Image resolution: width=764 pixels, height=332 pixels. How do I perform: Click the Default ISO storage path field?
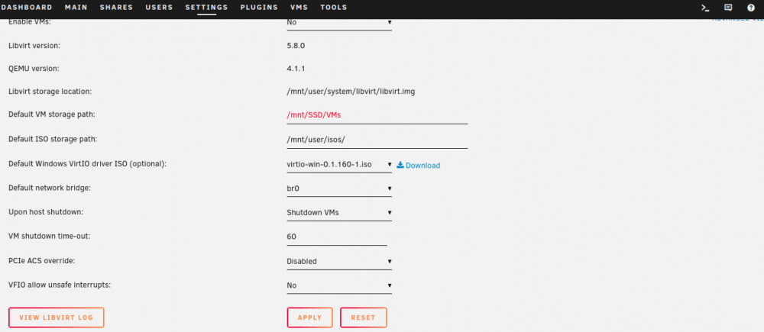377,140
